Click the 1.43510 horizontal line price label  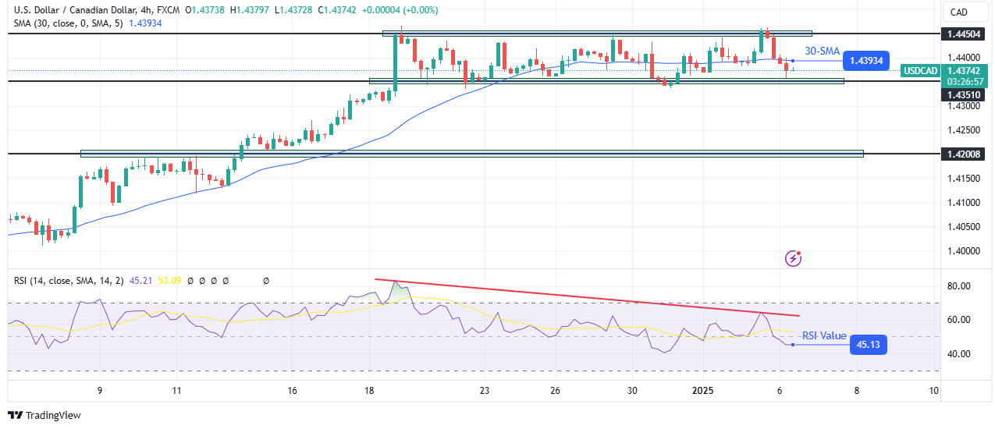965,94
